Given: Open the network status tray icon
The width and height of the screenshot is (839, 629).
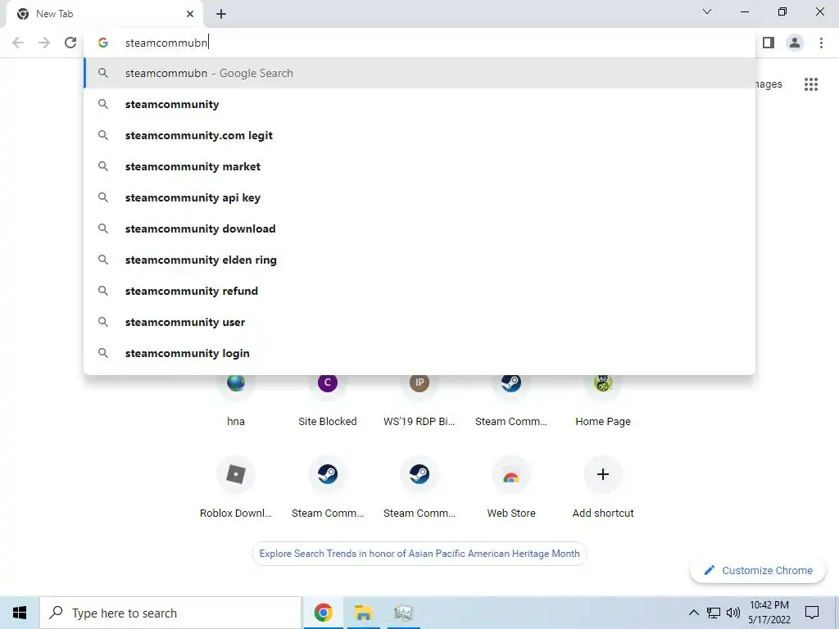Looking at the screenshot, I should coord(714,613).
